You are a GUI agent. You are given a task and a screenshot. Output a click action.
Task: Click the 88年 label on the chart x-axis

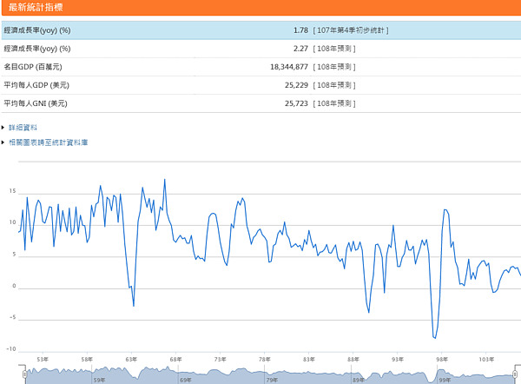353,359
